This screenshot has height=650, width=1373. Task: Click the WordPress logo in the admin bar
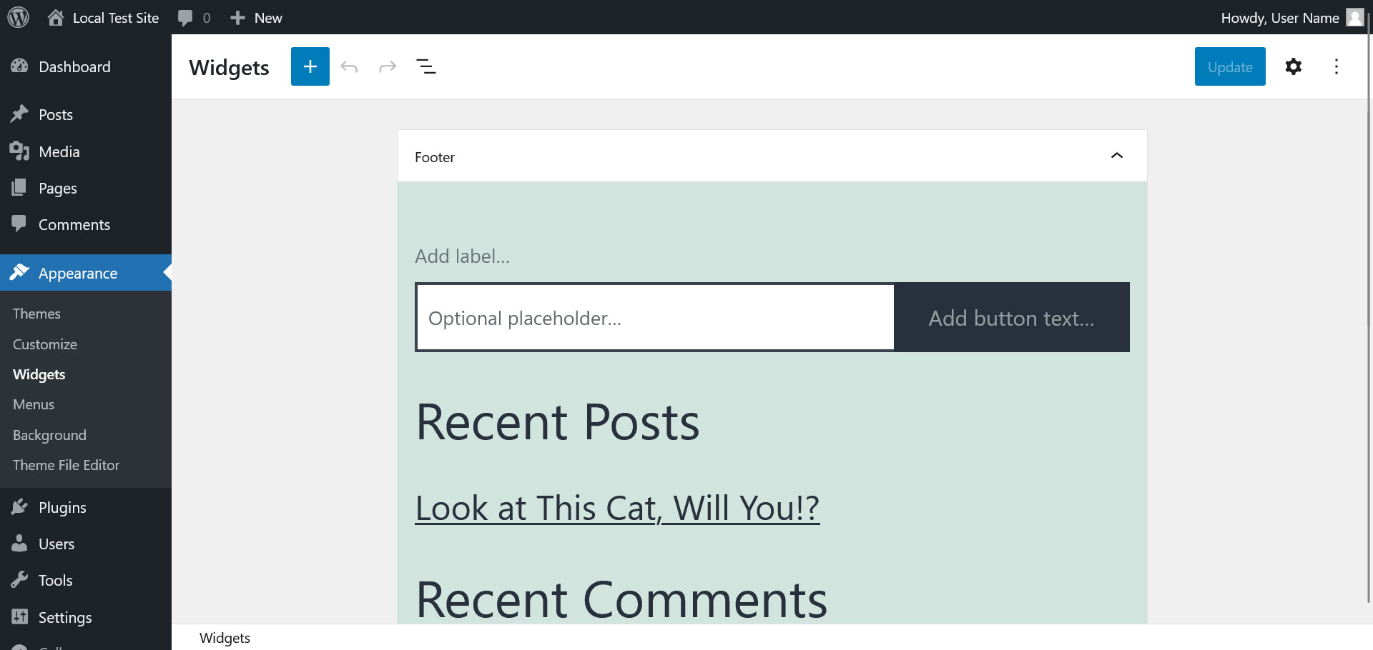pyautogui.click(x=18, y=16)
